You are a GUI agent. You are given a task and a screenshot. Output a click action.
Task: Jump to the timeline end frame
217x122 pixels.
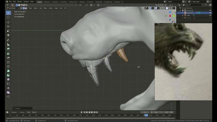coord(97,112)
